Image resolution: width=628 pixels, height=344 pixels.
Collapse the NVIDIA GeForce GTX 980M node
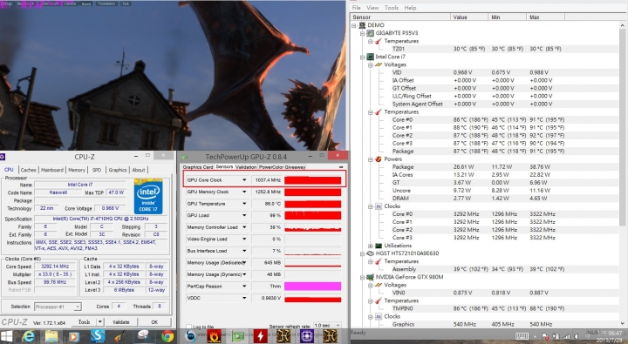362,277
